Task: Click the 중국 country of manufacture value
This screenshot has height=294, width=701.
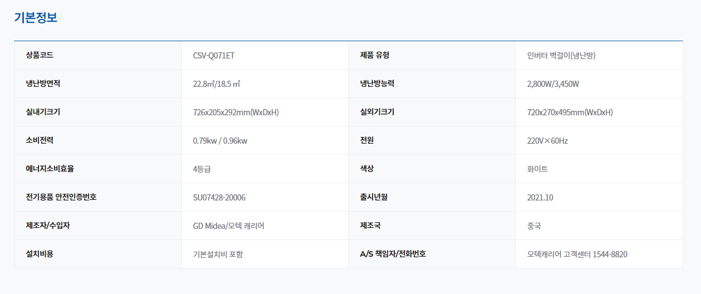Action: [534, 226]
